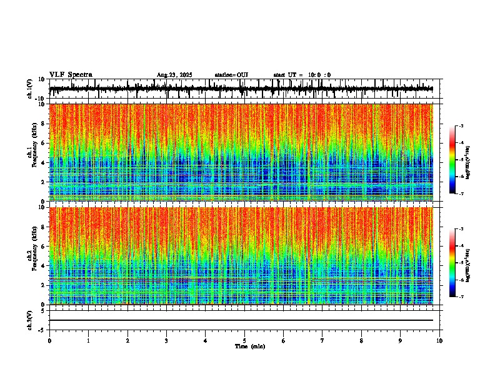495x382 pixels.
Task: Click the time axis tick label "3"
Action: [x=166, y=341]
